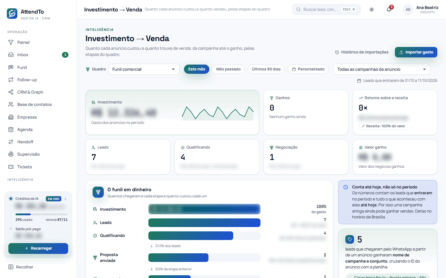The image size is (446, 278).
Task: Click the Investimento sparkline chart
Action: tap(218, 113)
